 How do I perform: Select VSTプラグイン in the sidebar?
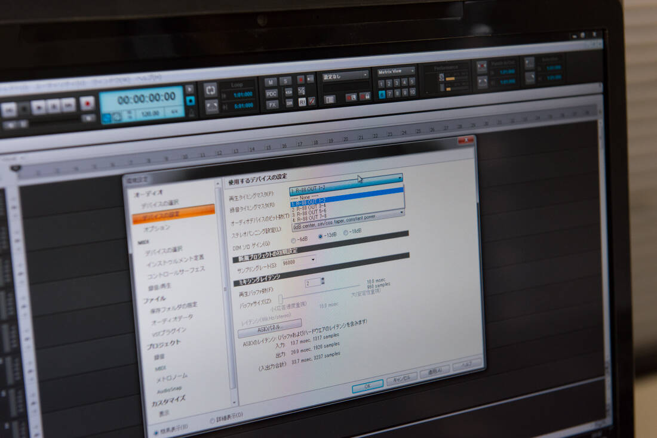pos(169,332)
